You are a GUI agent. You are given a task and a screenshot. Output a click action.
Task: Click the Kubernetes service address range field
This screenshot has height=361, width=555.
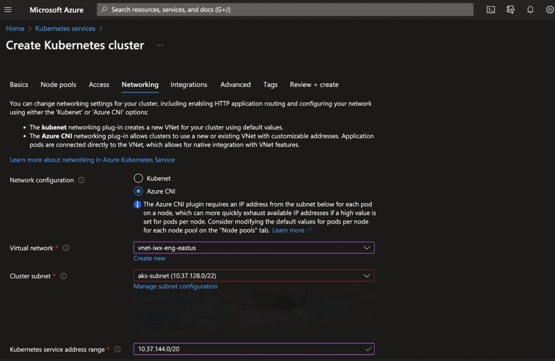coord(254,349)
